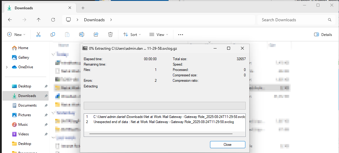Go up one folder level arrow
Viewport: 339px width, 153px height.
[38, 20]
